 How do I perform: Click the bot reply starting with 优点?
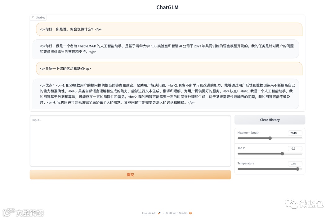tap(166, 94)
